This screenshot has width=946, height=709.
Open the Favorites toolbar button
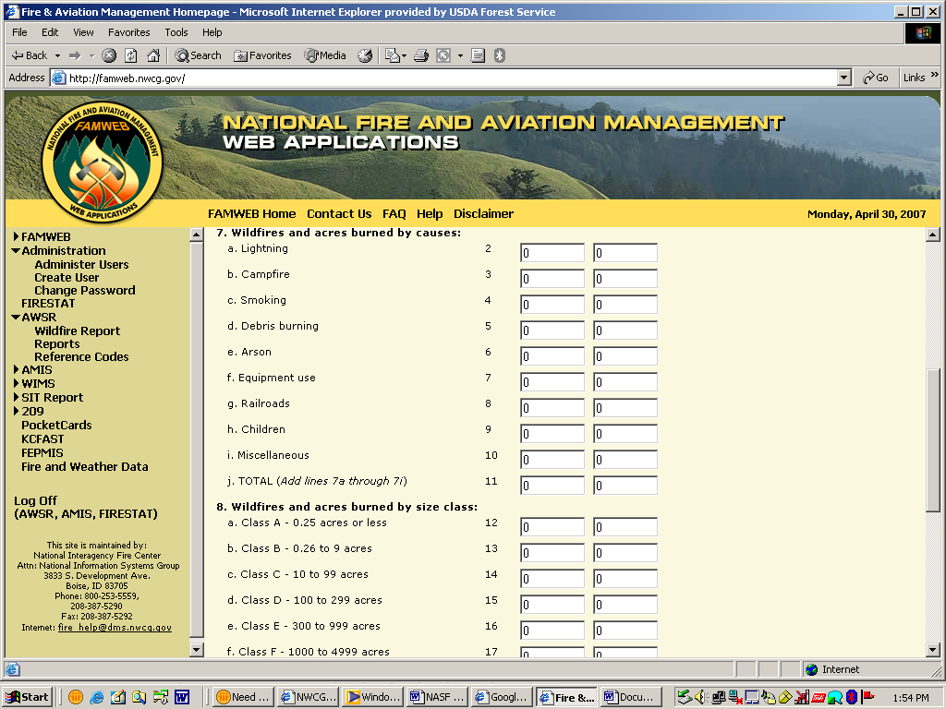click(x=262, y=55)
